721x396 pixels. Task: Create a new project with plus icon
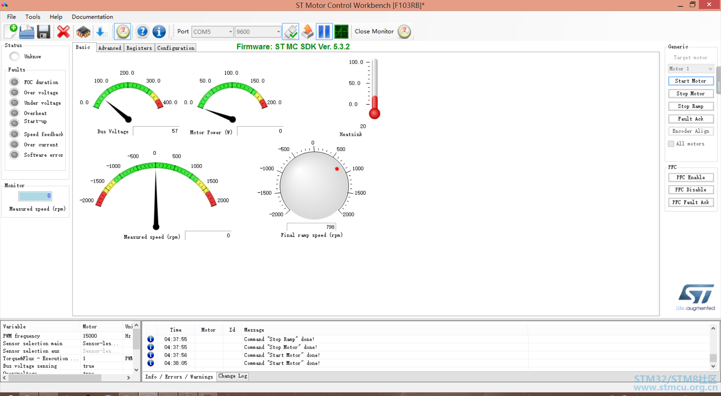[11, 31]
